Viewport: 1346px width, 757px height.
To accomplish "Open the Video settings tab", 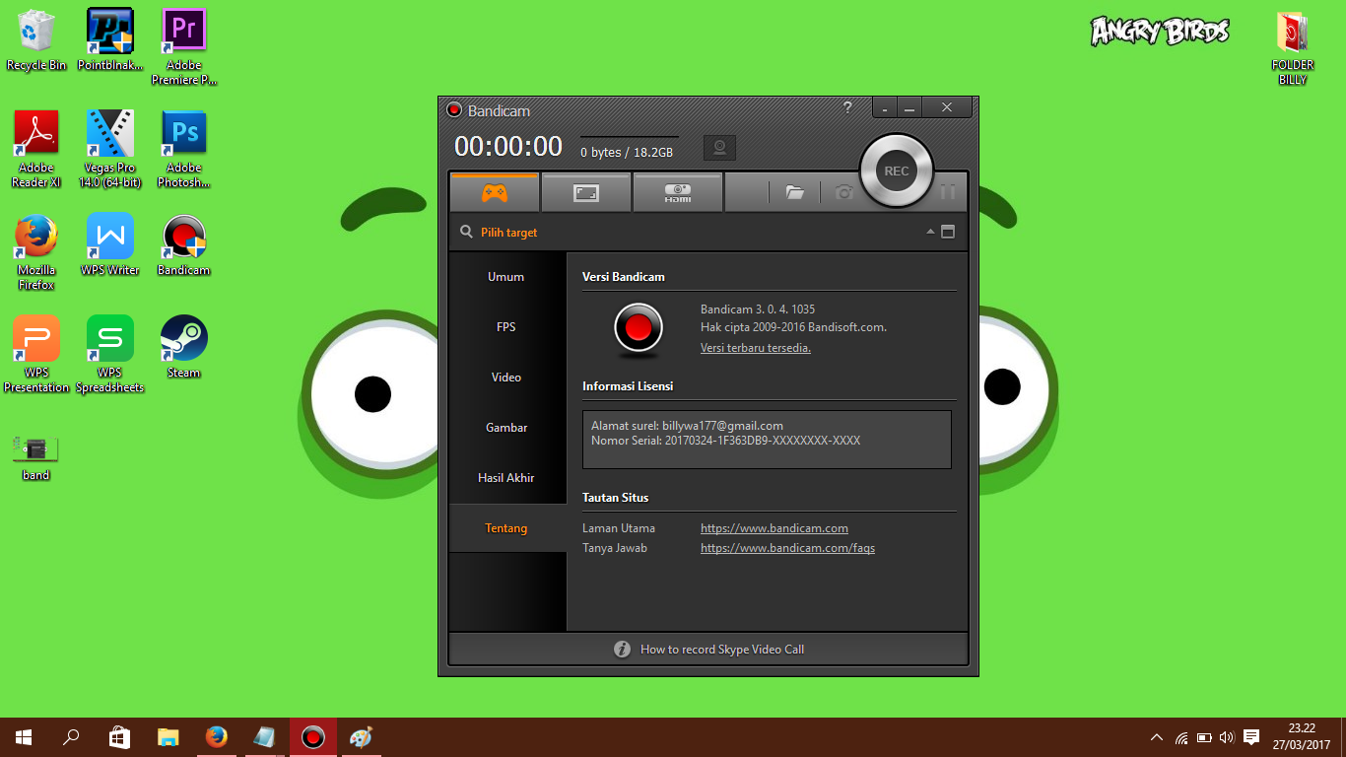I will (x=506, y=378).
